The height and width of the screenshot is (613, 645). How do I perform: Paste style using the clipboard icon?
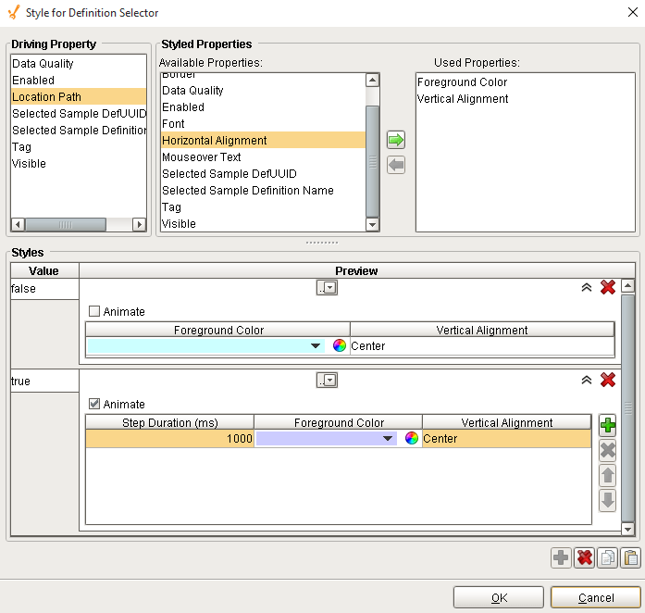click(630, 558)
